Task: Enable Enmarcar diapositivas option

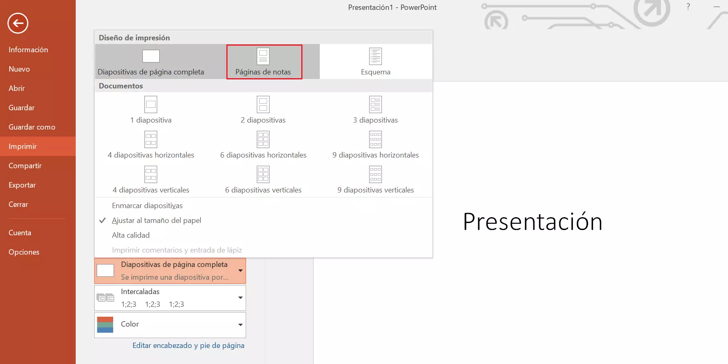Action: pyautogui.click(x=147, y=206)
